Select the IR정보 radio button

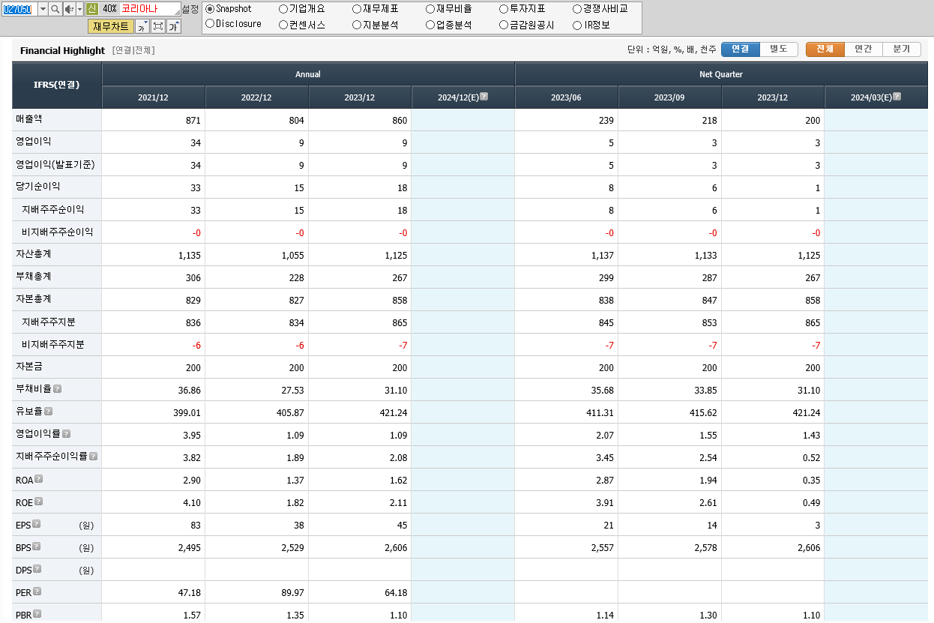click(577, 25)
